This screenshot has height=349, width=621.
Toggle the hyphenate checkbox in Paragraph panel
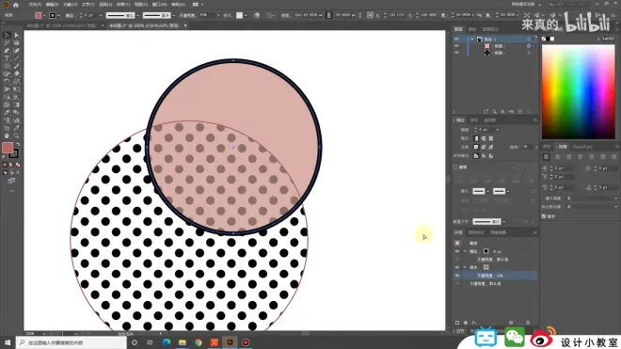pos(544,216)
